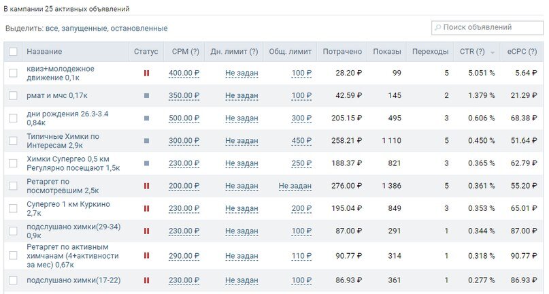Sort table by Показы column header
The width and height of the screenshot is (549, 294).
click(387, 52)
